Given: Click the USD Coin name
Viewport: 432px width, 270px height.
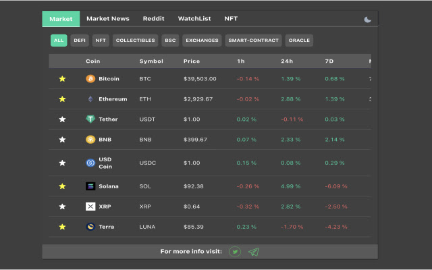Looking at the screenshot, I should tap(105, 163).
